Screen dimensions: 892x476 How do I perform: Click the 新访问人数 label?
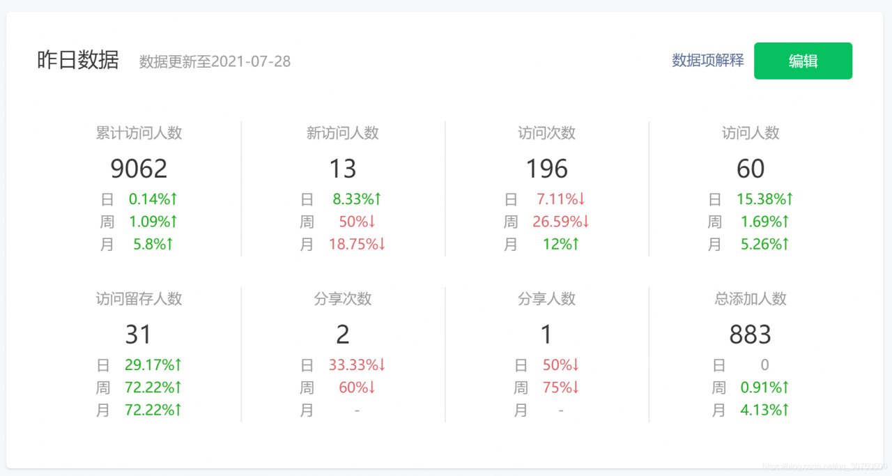coord(343,133)
